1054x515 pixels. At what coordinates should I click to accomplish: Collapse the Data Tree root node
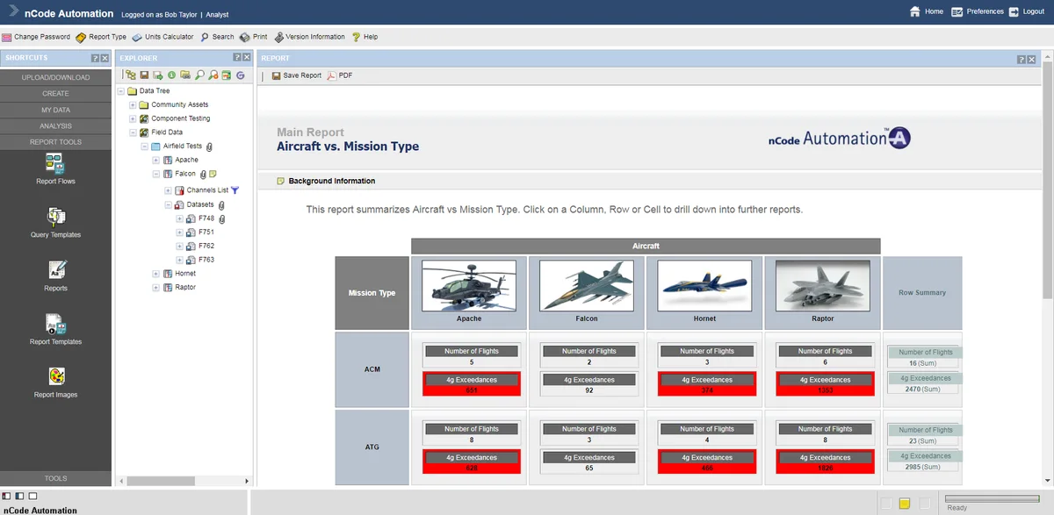click(120, 90)
